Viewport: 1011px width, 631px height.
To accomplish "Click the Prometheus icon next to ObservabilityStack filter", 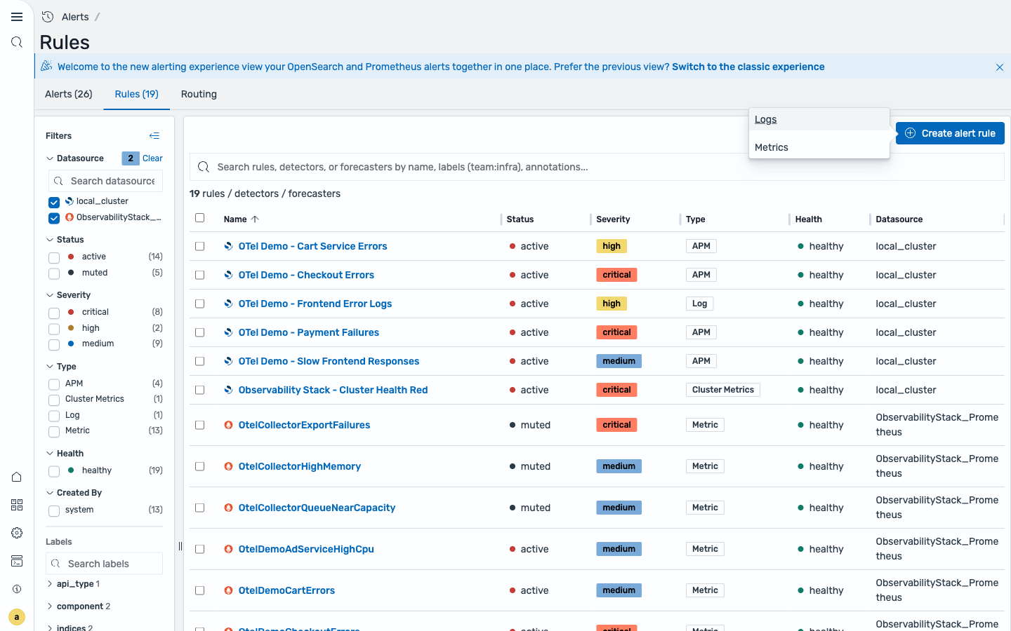I will point(70,217).
